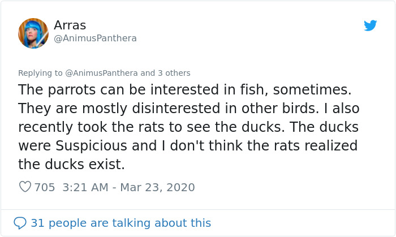Click the number 31 in the footer
The width and height of the screenshot is (396, 237).
click(x=37, y=223)
